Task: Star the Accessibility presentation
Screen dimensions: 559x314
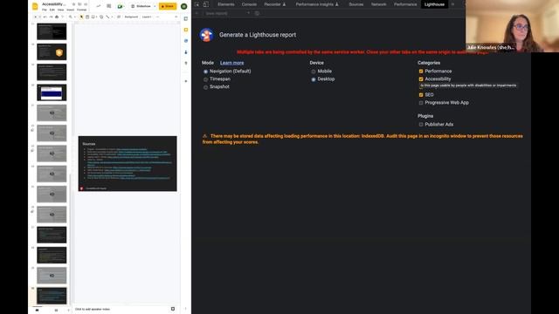Action: point(73,4)
